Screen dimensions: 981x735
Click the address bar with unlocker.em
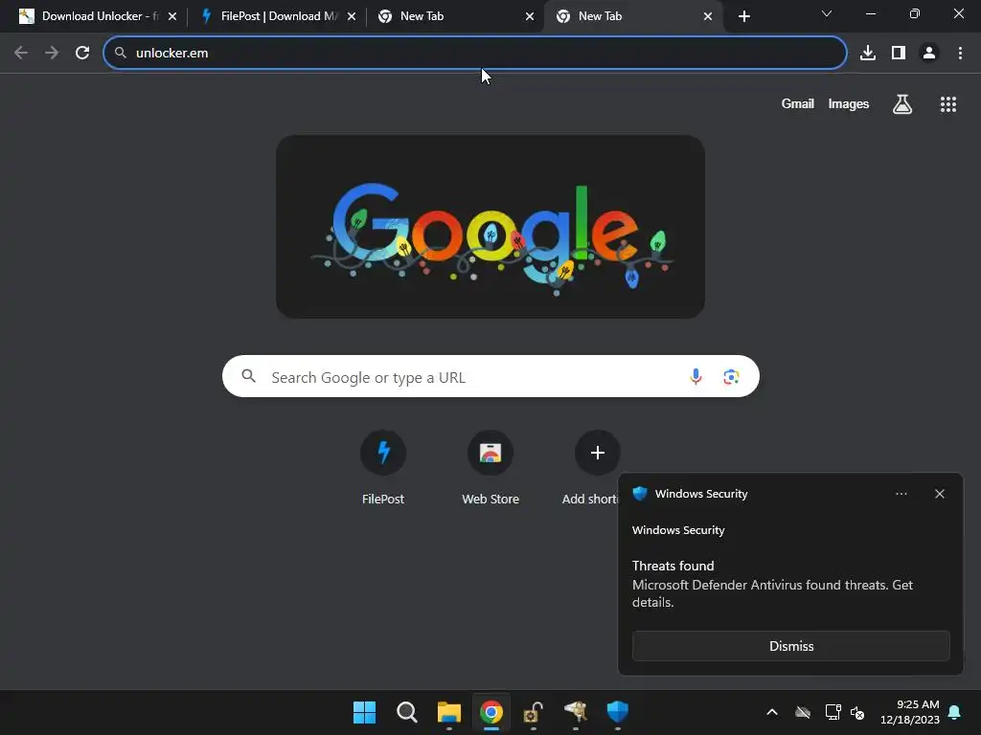pos(475,53)
